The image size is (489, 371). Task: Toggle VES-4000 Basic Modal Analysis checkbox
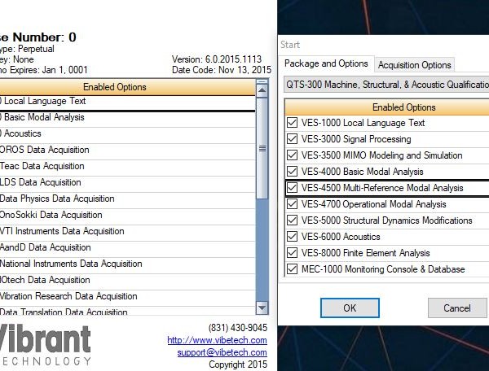coord(293,172)
